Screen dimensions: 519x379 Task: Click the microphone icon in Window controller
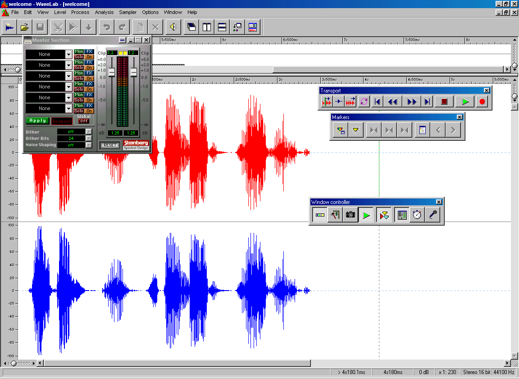tap(433, 215)
